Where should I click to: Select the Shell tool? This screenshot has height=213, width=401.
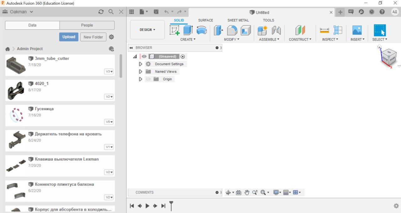point(246,30)
